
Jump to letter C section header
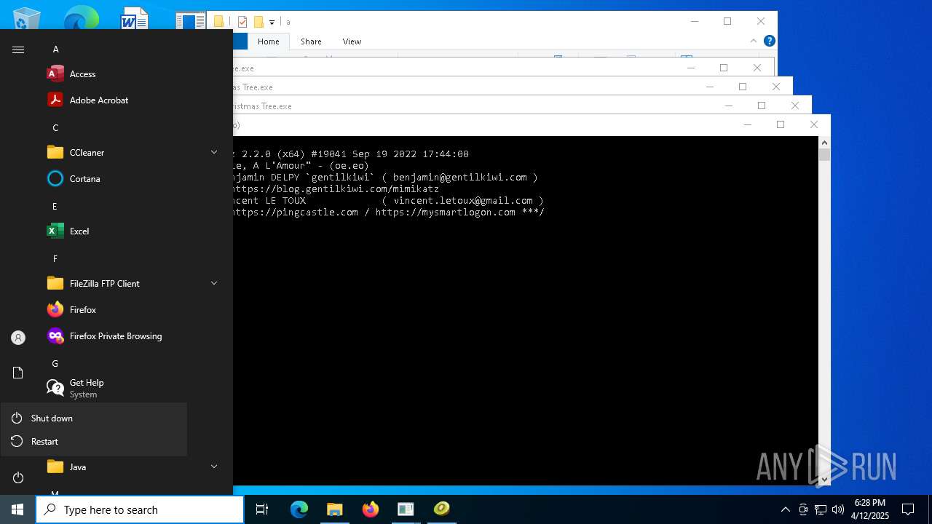(x=55, y=128)
